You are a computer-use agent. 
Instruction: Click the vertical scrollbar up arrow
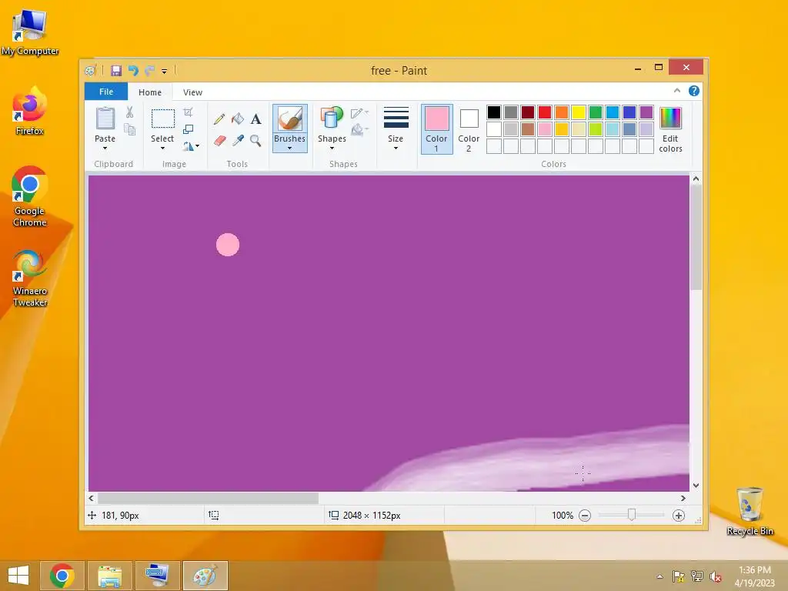(x=696, y=179)
